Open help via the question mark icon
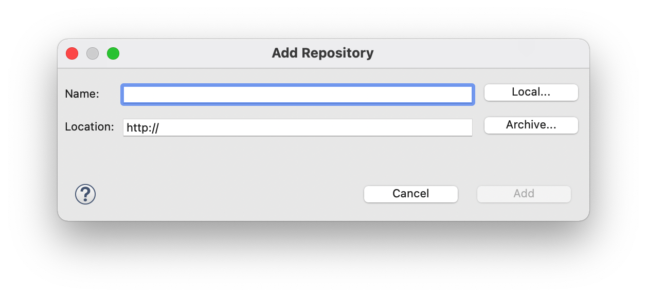647x297 pixels. tap(85, 194)
